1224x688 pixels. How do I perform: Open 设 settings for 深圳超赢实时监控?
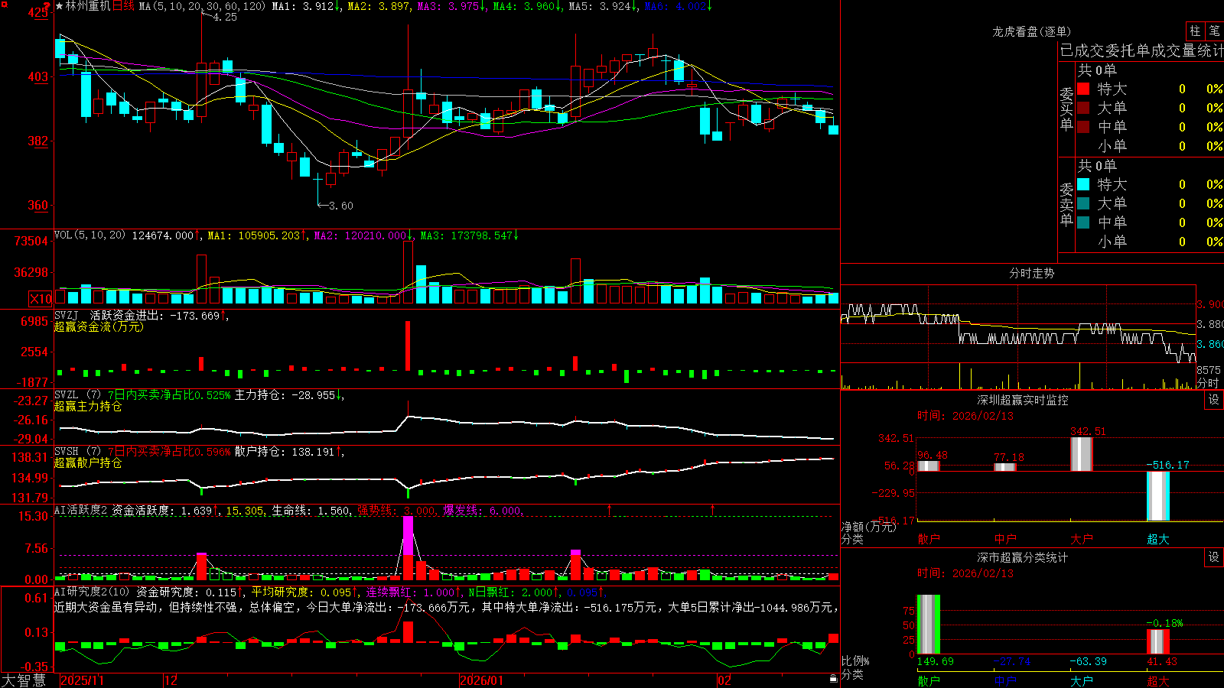point(1214,400)
